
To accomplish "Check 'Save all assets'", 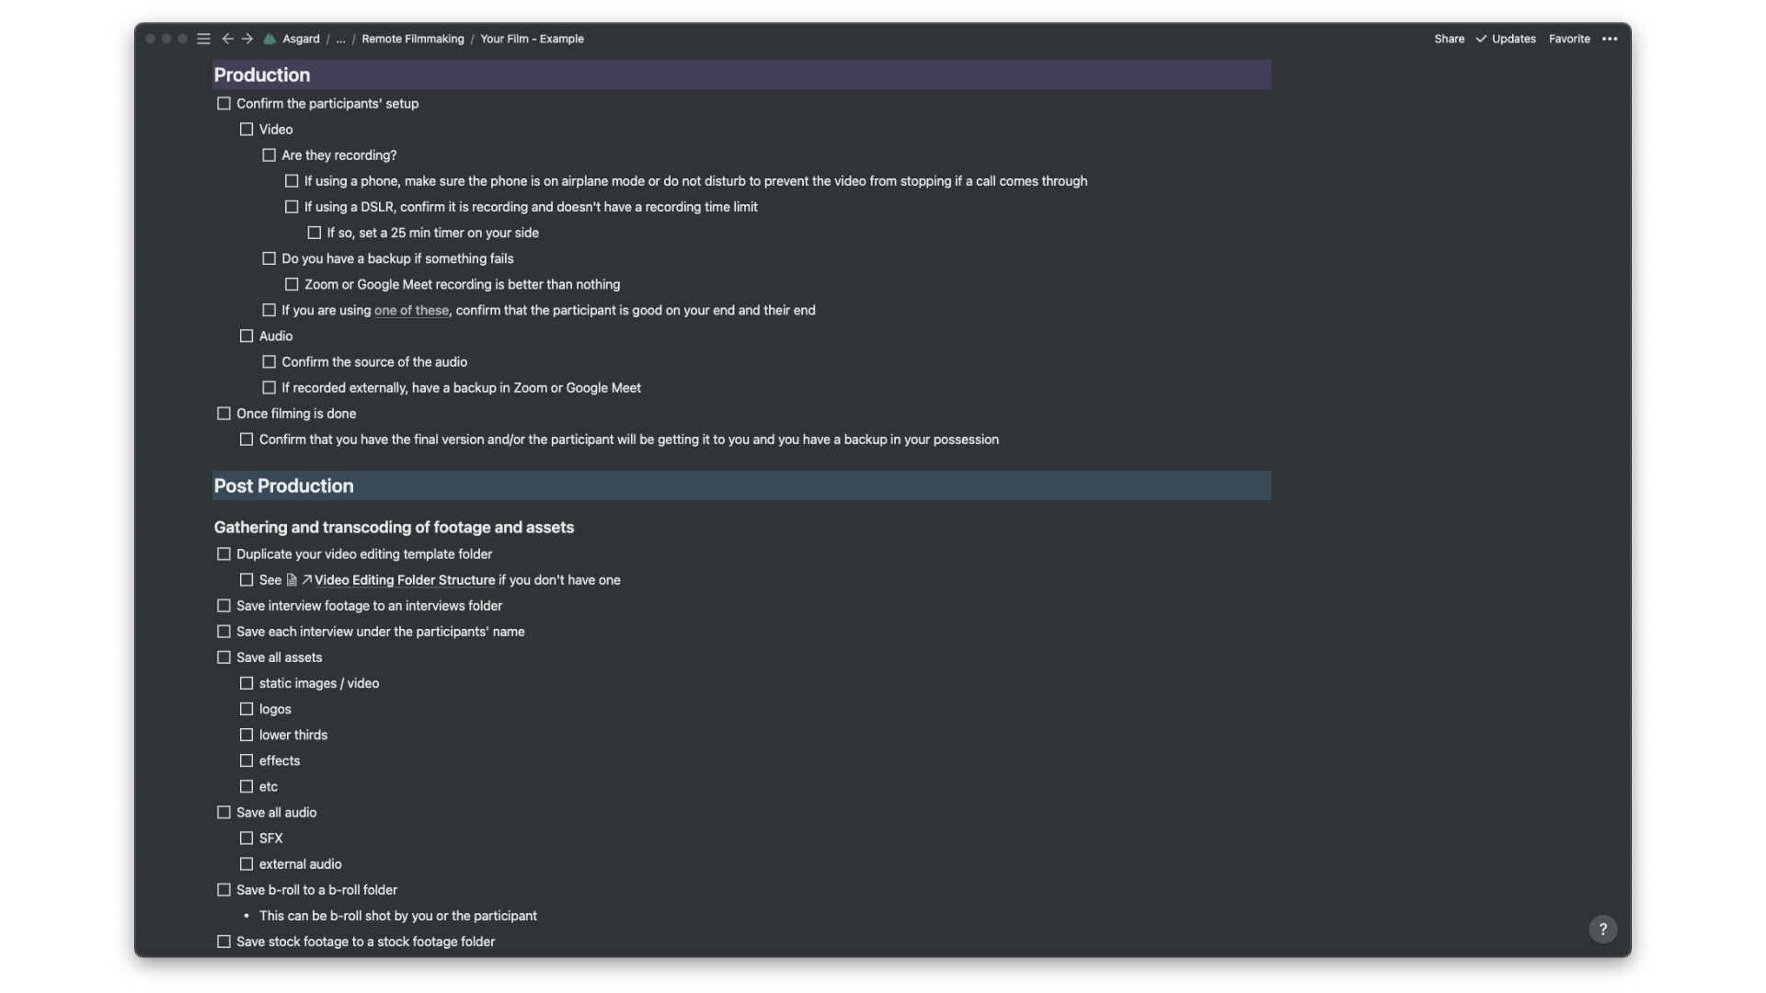I will click(223, 657).
